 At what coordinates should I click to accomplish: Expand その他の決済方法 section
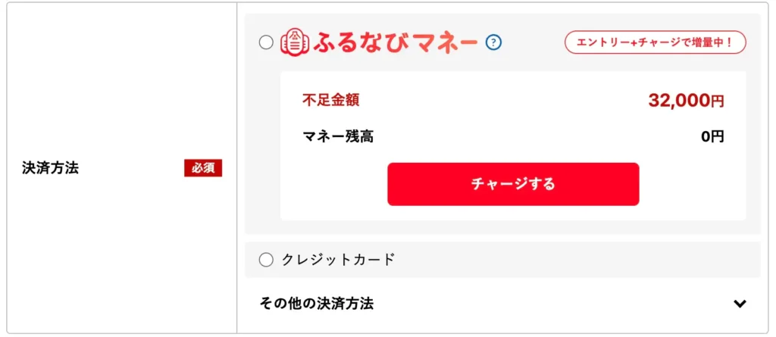coord(317,304)
